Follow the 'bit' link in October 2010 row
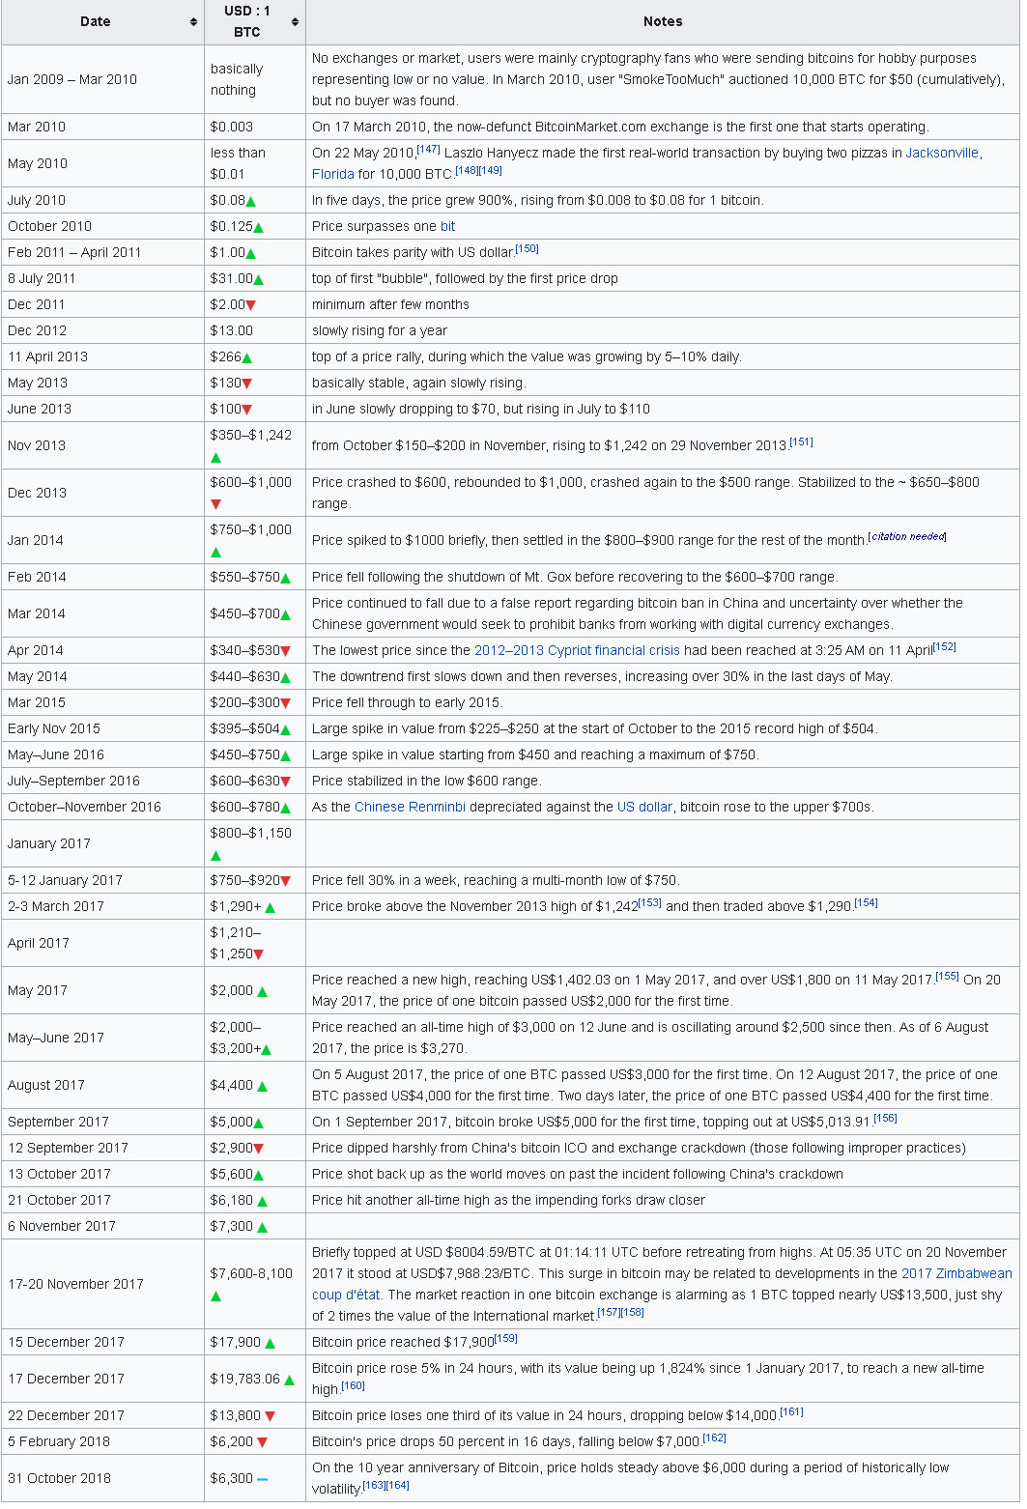 (x=447, y=226)
